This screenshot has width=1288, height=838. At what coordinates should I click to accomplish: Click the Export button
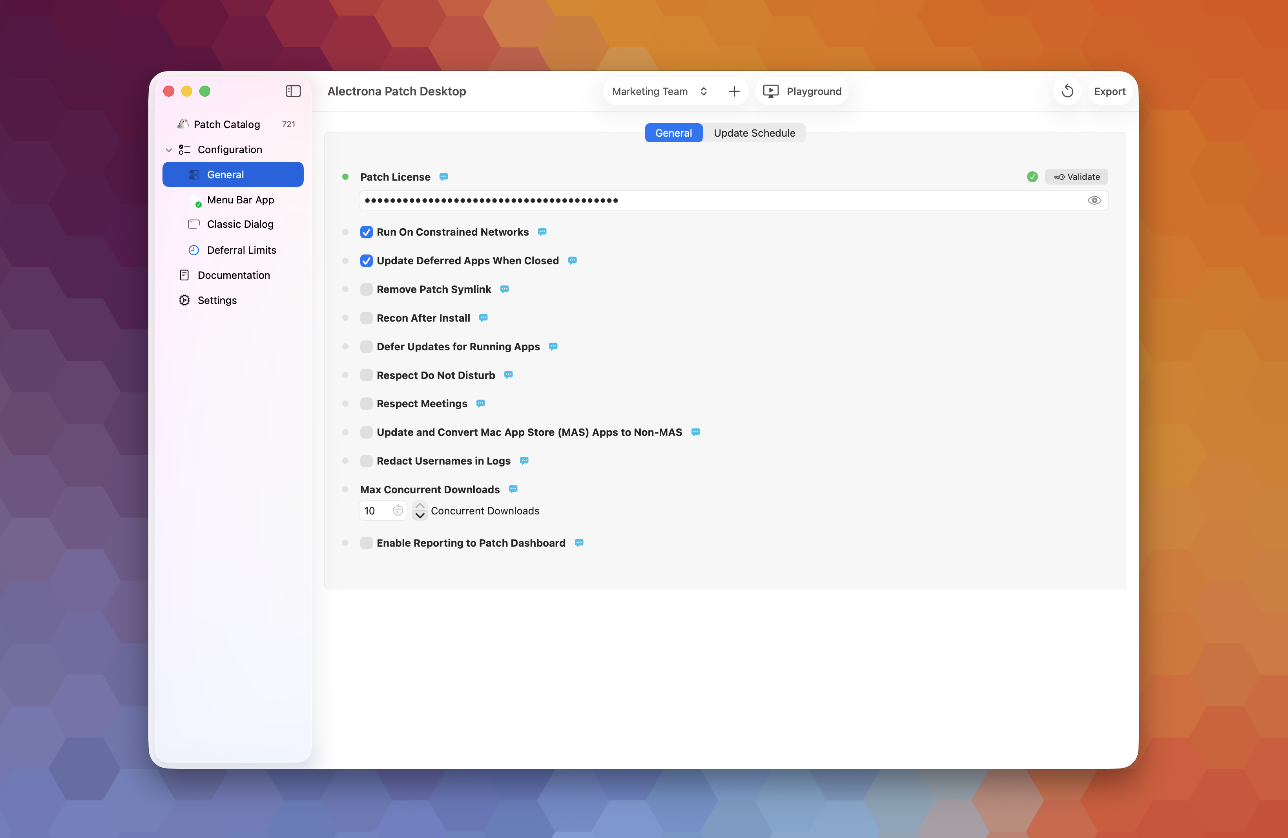click(x=1109, y=91)
